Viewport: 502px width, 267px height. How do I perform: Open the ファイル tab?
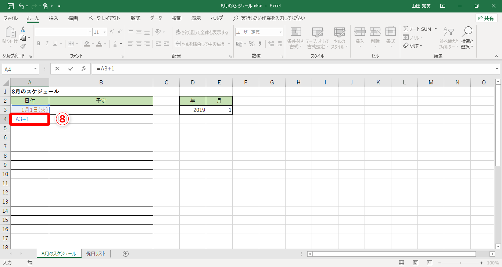tap(11, 18)
